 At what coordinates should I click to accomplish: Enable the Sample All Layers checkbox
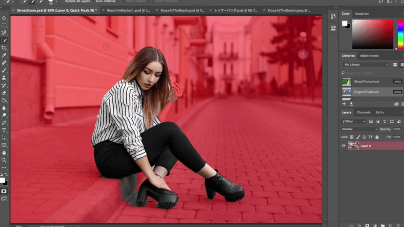(62, 1)
